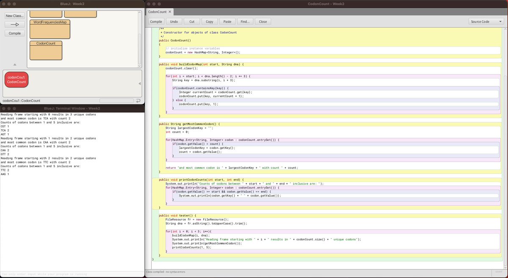Click 'public void buildCodonMap' method header
This screenshot has height=278, width=508.
pyautogui.click(x=201, y=64)
